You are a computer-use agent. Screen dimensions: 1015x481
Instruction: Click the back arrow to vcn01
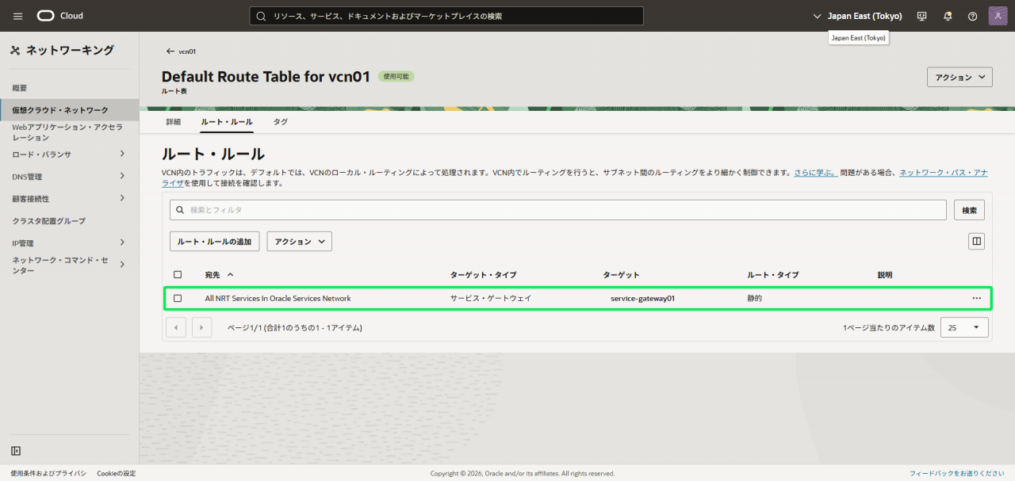pyautogui.click(x=170, y=52)
